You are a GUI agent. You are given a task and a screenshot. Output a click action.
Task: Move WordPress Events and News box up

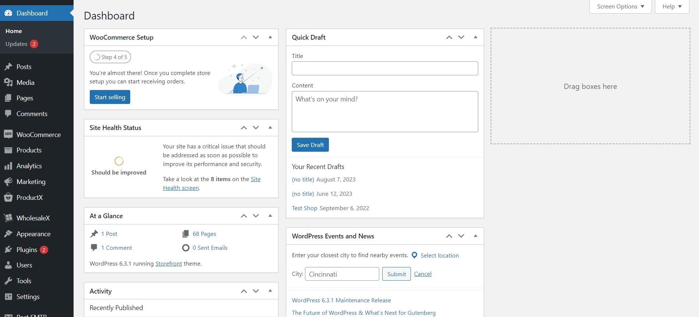coord(449,236)
